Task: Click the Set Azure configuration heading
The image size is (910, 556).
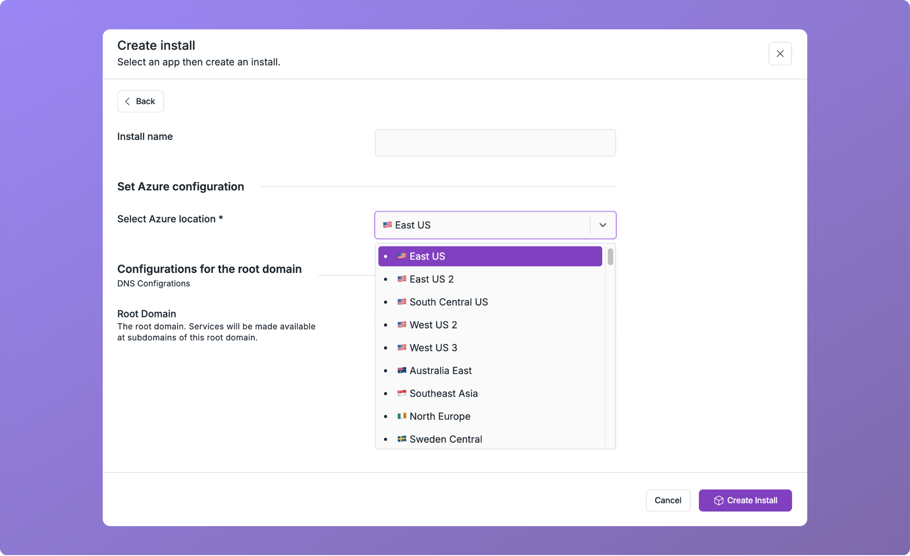Action: [x=181, y=187]
